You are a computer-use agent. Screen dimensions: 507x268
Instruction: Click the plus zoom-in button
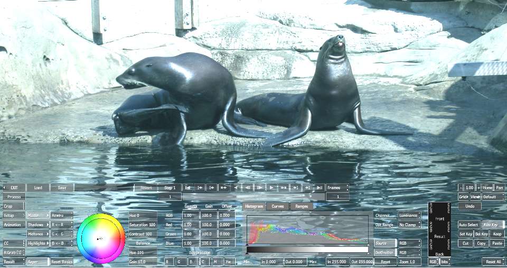click(478, 188)
